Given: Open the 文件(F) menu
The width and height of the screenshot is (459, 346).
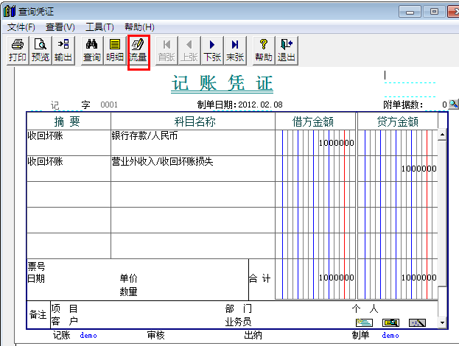Looking at the screenshot, I should click(21, 27).
